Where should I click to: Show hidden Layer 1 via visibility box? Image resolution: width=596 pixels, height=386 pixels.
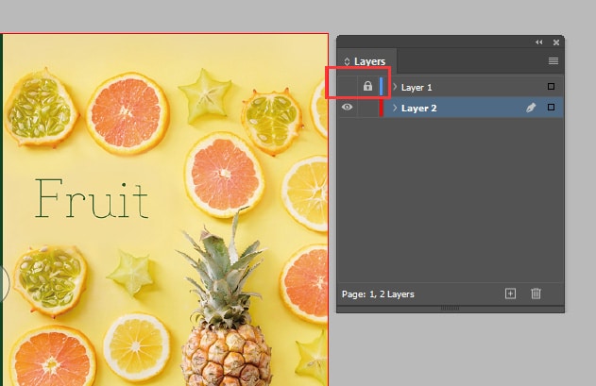point(347,87)
